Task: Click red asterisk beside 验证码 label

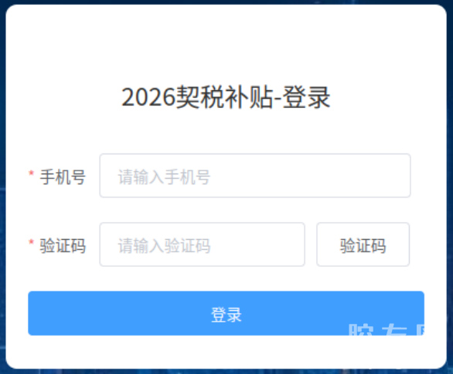Action: 31,243
